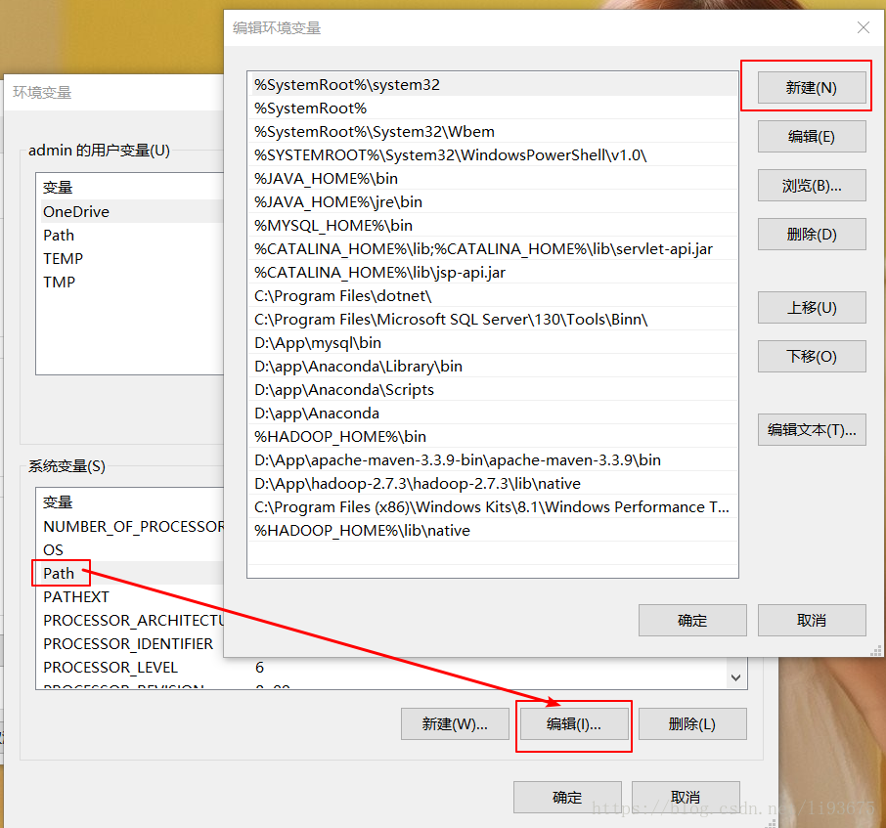886x828 pixels.
Task: Select D:\App\mysql\bin entry
Action: pyautogui.click(x=493, y=343)
